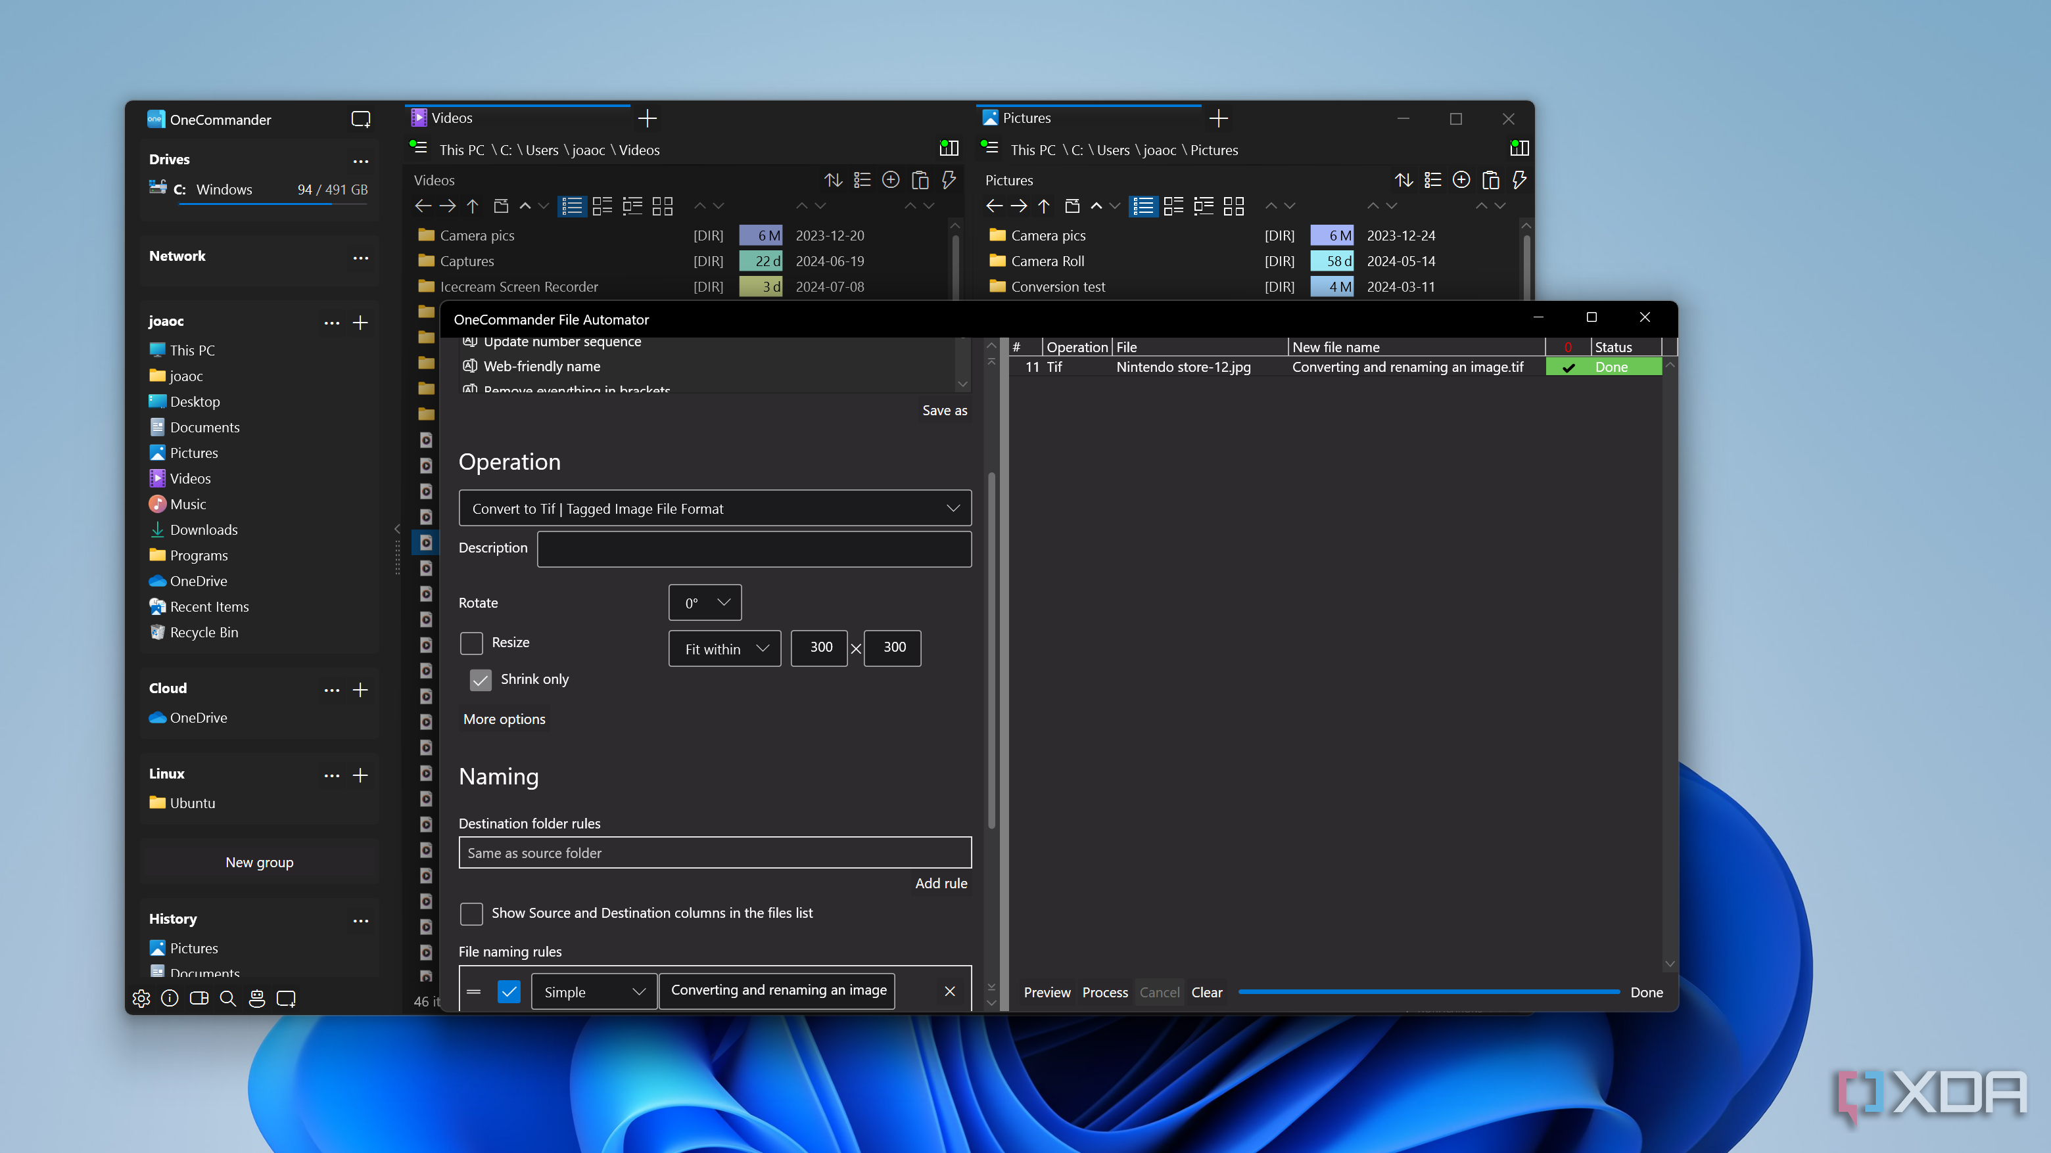Enable Show Source and Destination columns checkbox

(471, 913)
